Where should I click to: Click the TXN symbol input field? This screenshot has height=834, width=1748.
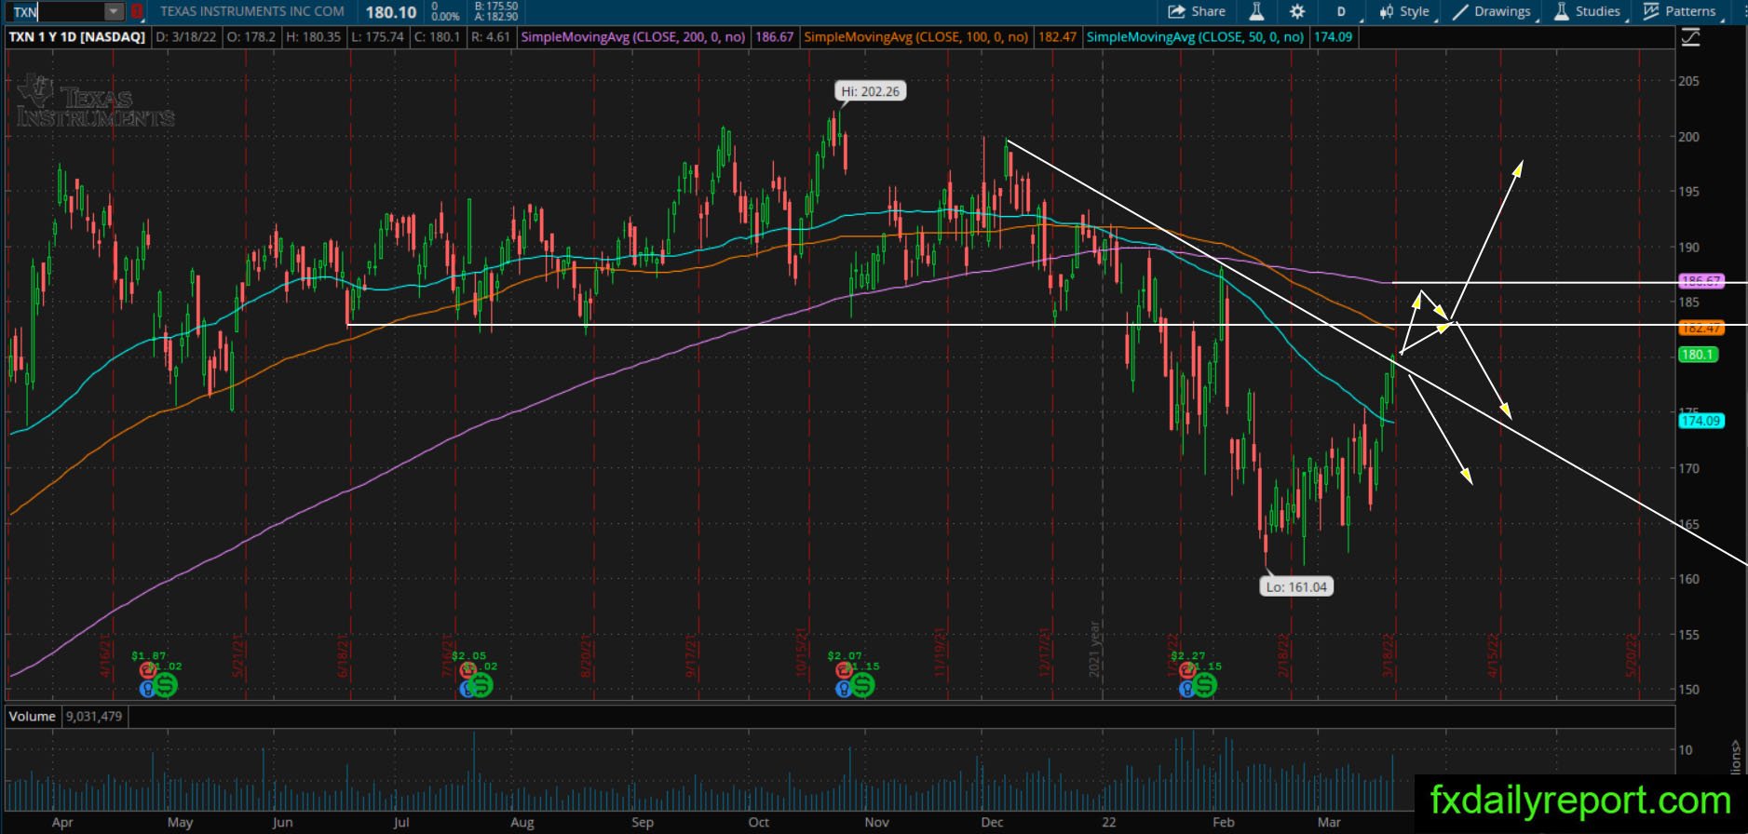[x=58, y=12]
